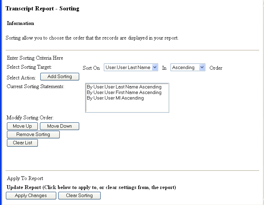The width and height of the screenshot is (264, 205).
Task: Click the Move Down button
Action: [59, 126]
